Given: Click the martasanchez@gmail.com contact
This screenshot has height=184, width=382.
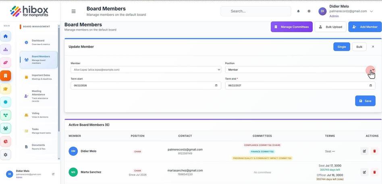Looking at the screenshot, I should (185, 171).
